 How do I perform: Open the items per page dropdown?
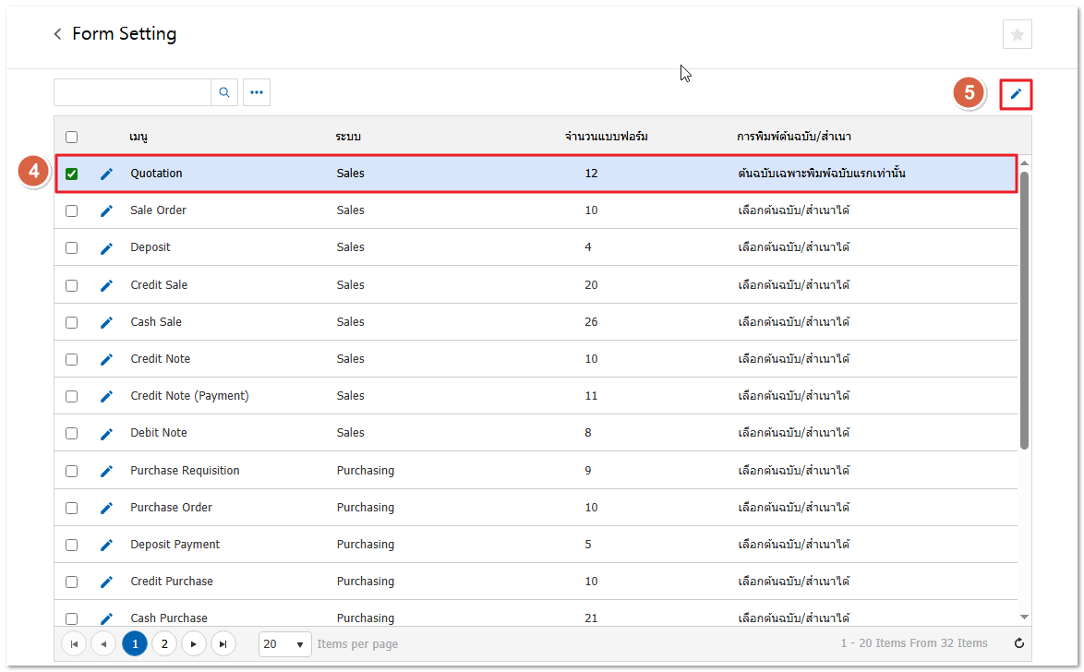[x=284, y=643]
